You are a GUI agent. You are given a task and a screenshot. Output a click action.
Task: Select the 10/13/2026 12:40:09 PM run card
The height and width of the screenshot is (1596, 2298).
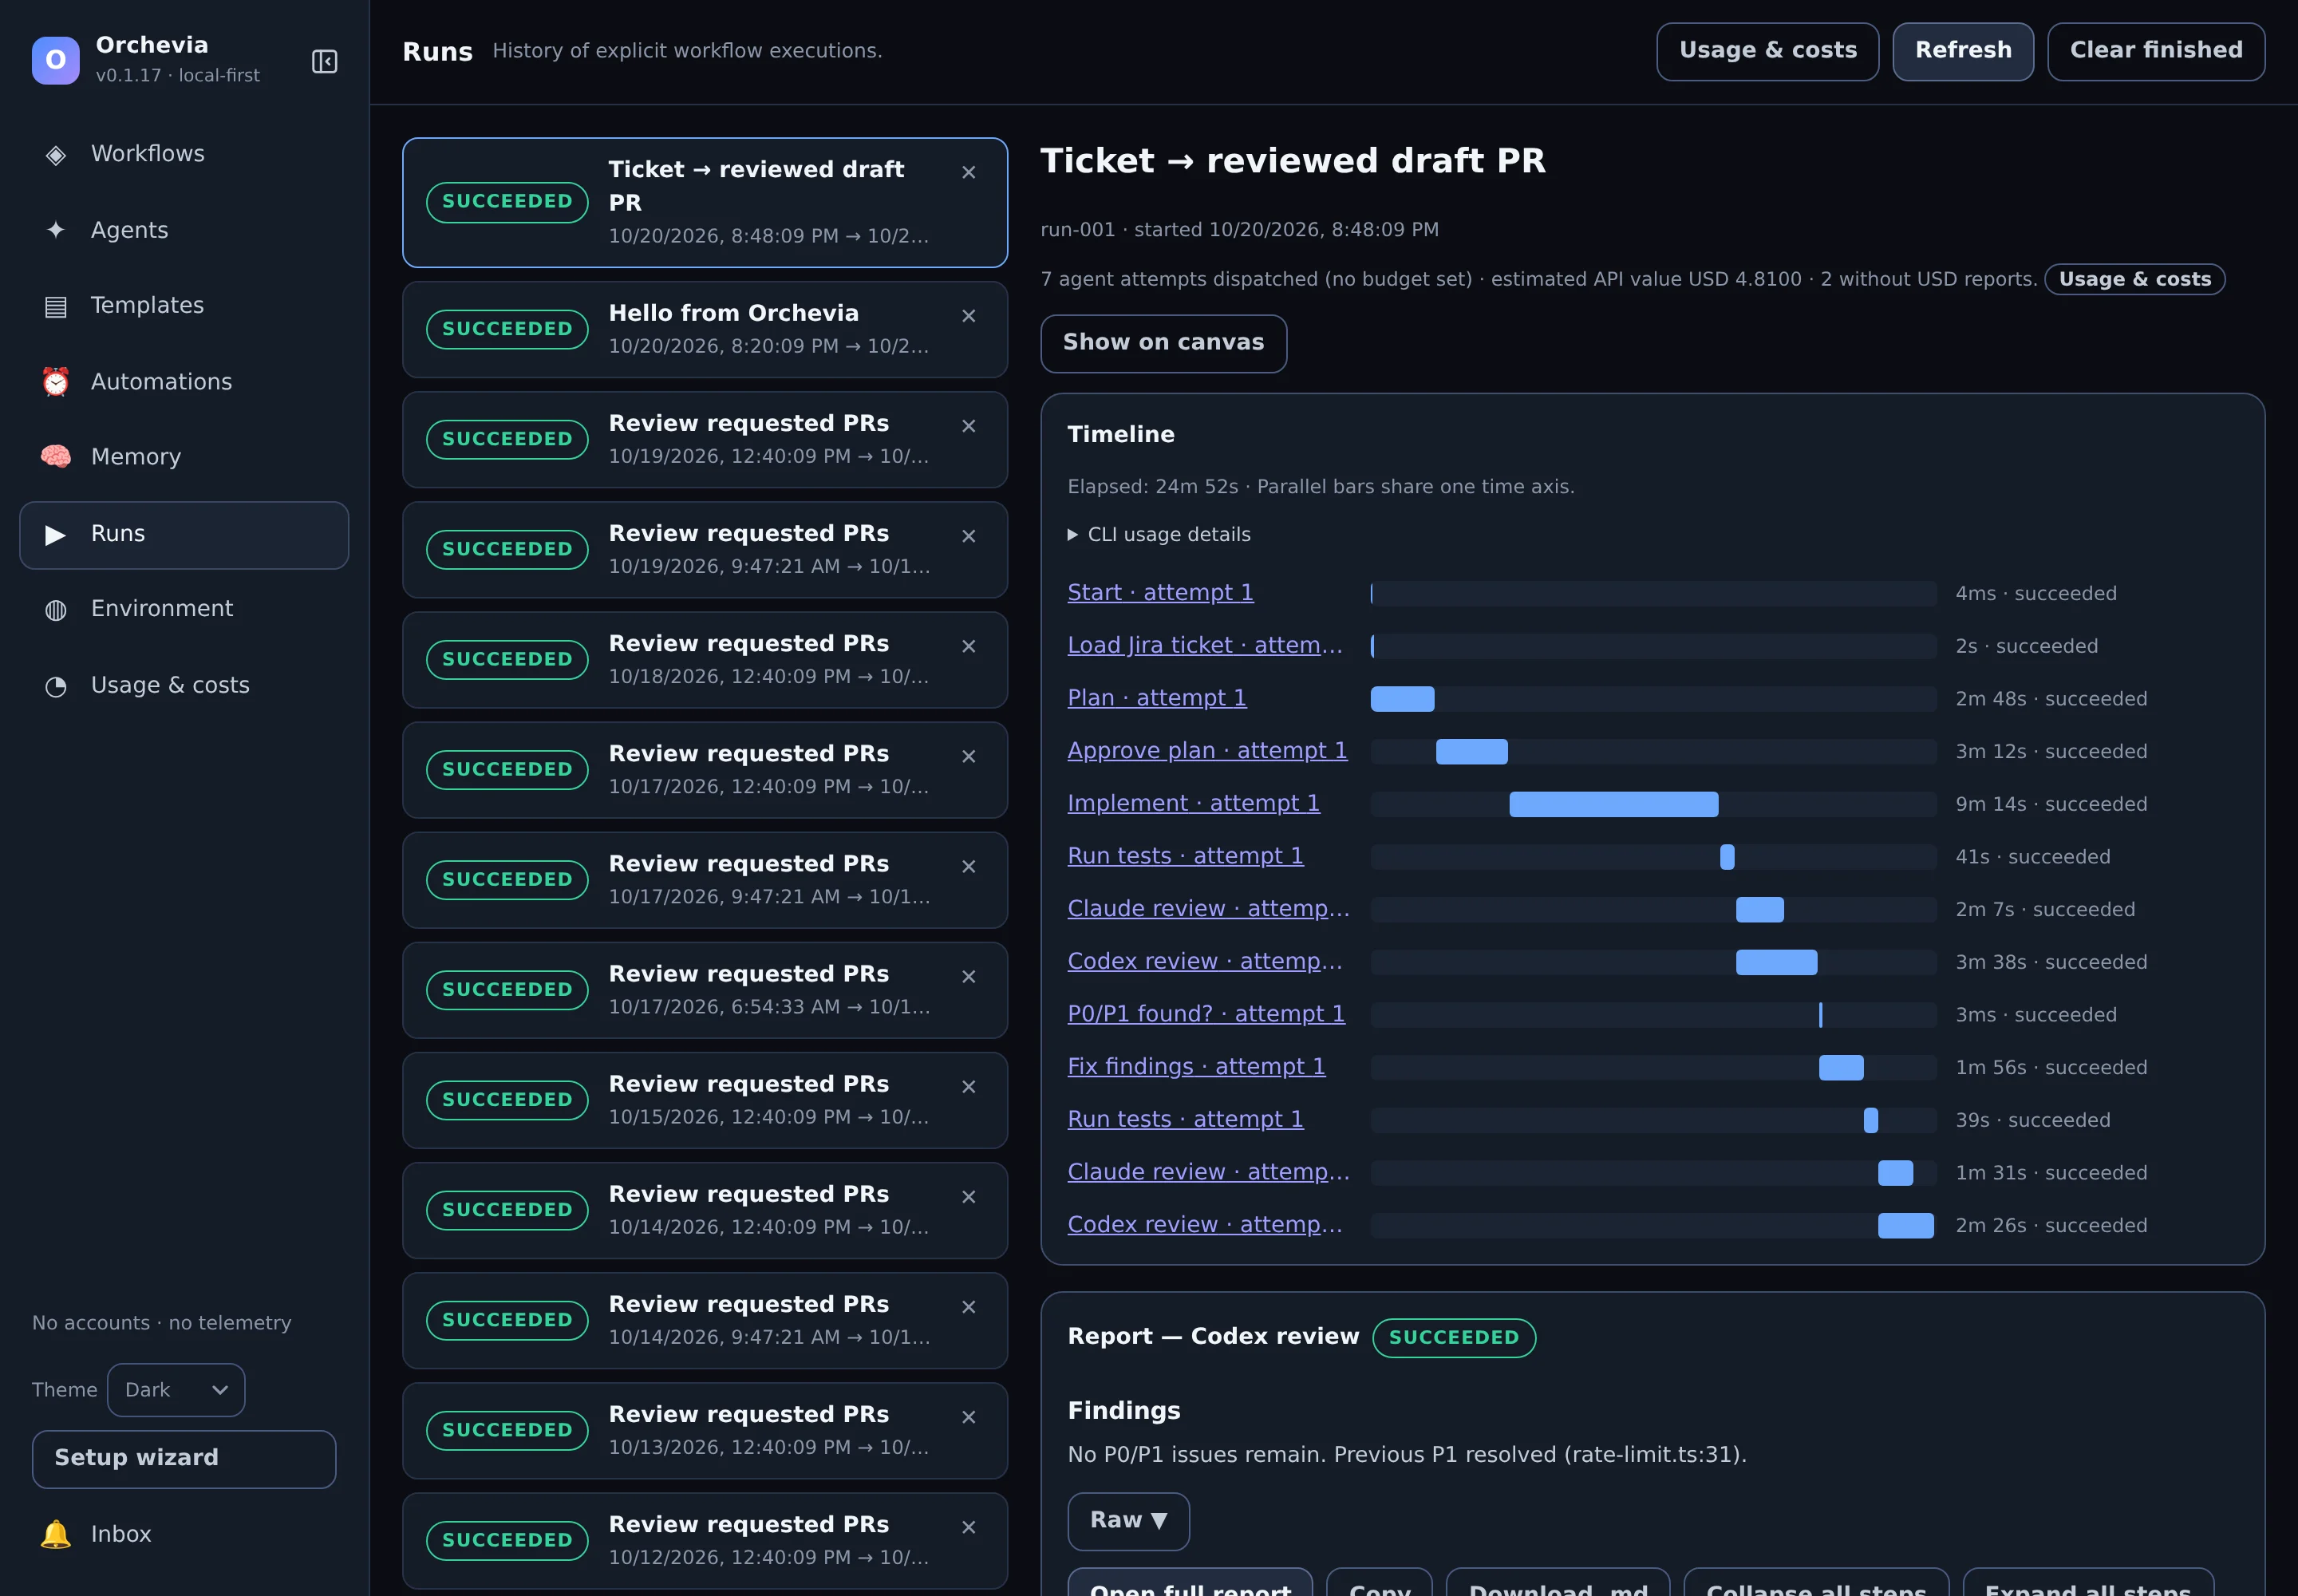704,1431
